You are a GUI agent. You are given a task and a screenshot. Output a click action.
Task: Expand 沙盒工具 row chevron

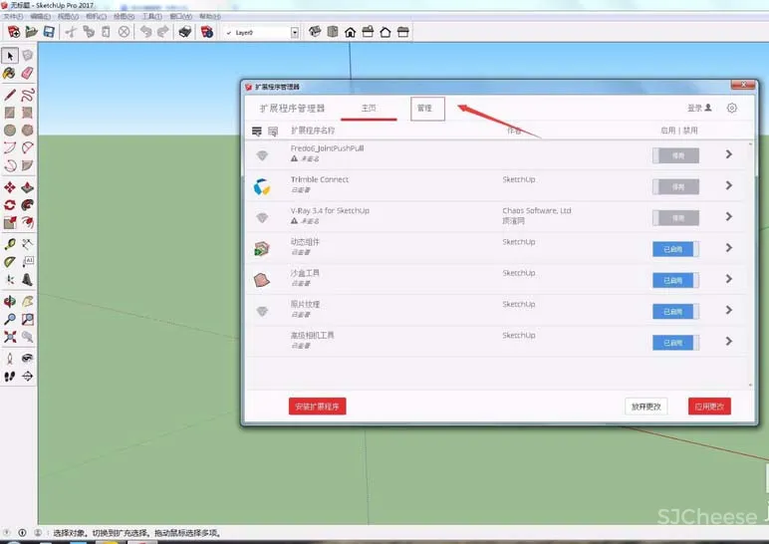tap(729, 279)
